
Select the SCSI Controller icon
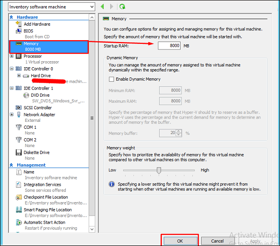point(18,108)
